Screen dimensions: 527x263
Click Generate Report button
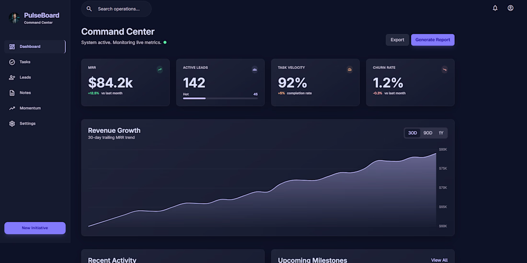point(433,40)
